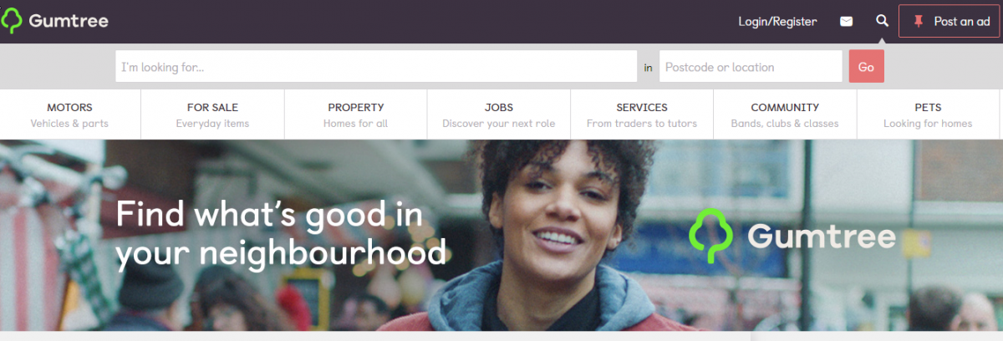Focus the "I'm looking for..." search field

click(376, 67)
